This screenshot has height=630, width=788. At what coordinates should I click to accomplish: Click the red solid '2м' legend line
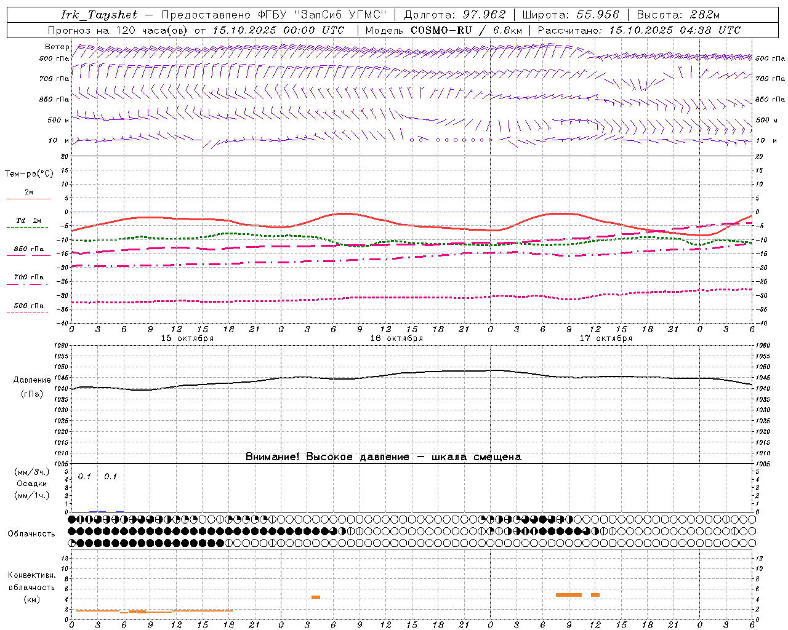point(28,199)
